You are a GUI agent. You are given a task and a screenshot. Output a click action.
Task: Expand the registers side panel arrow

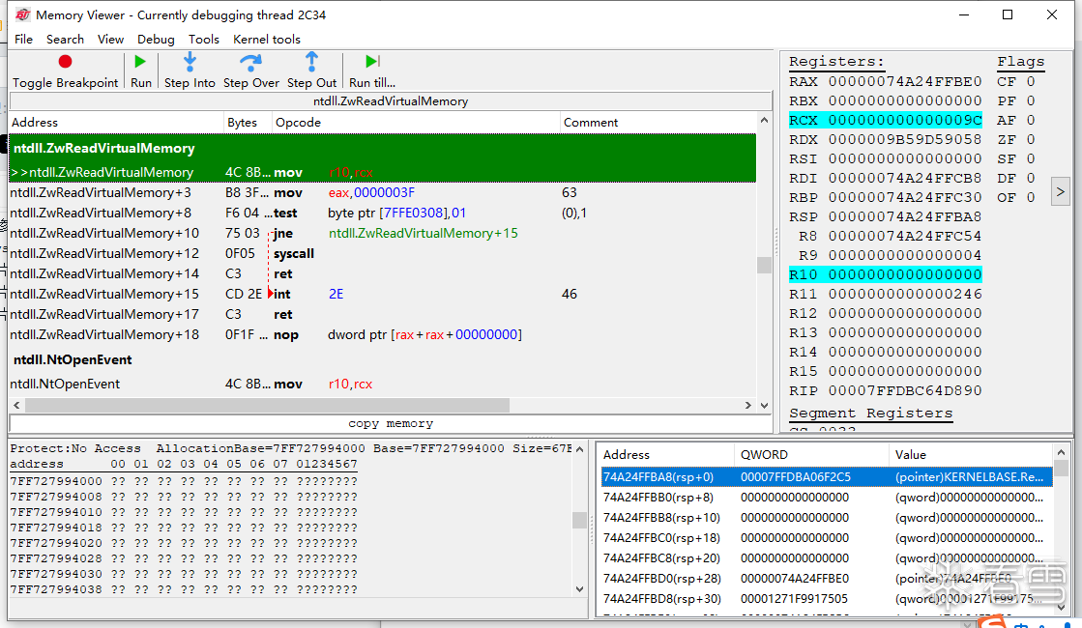tap(1061, 191)
